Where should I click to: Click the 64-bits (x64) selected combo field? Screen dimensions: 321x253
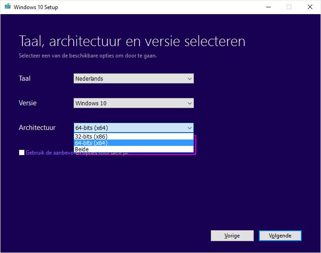coord(134,128)
